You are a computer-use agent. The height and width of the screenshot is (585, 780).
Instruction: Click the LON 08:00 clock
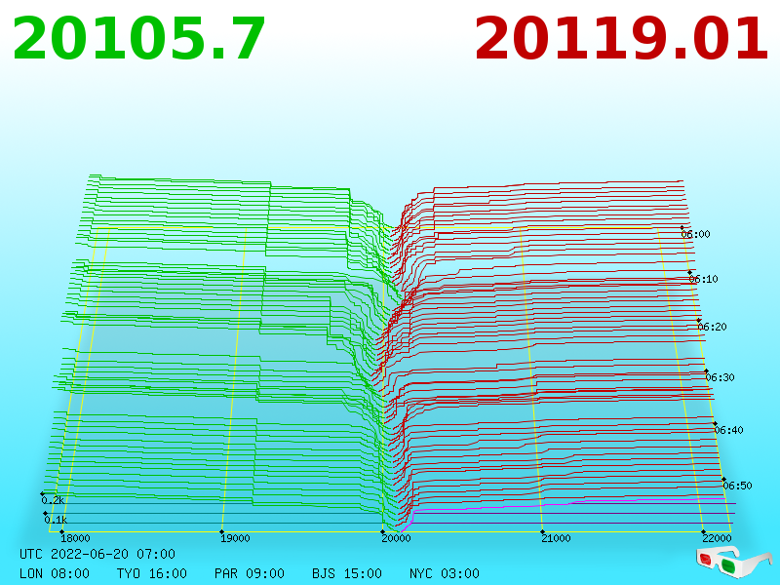point(55,573)
